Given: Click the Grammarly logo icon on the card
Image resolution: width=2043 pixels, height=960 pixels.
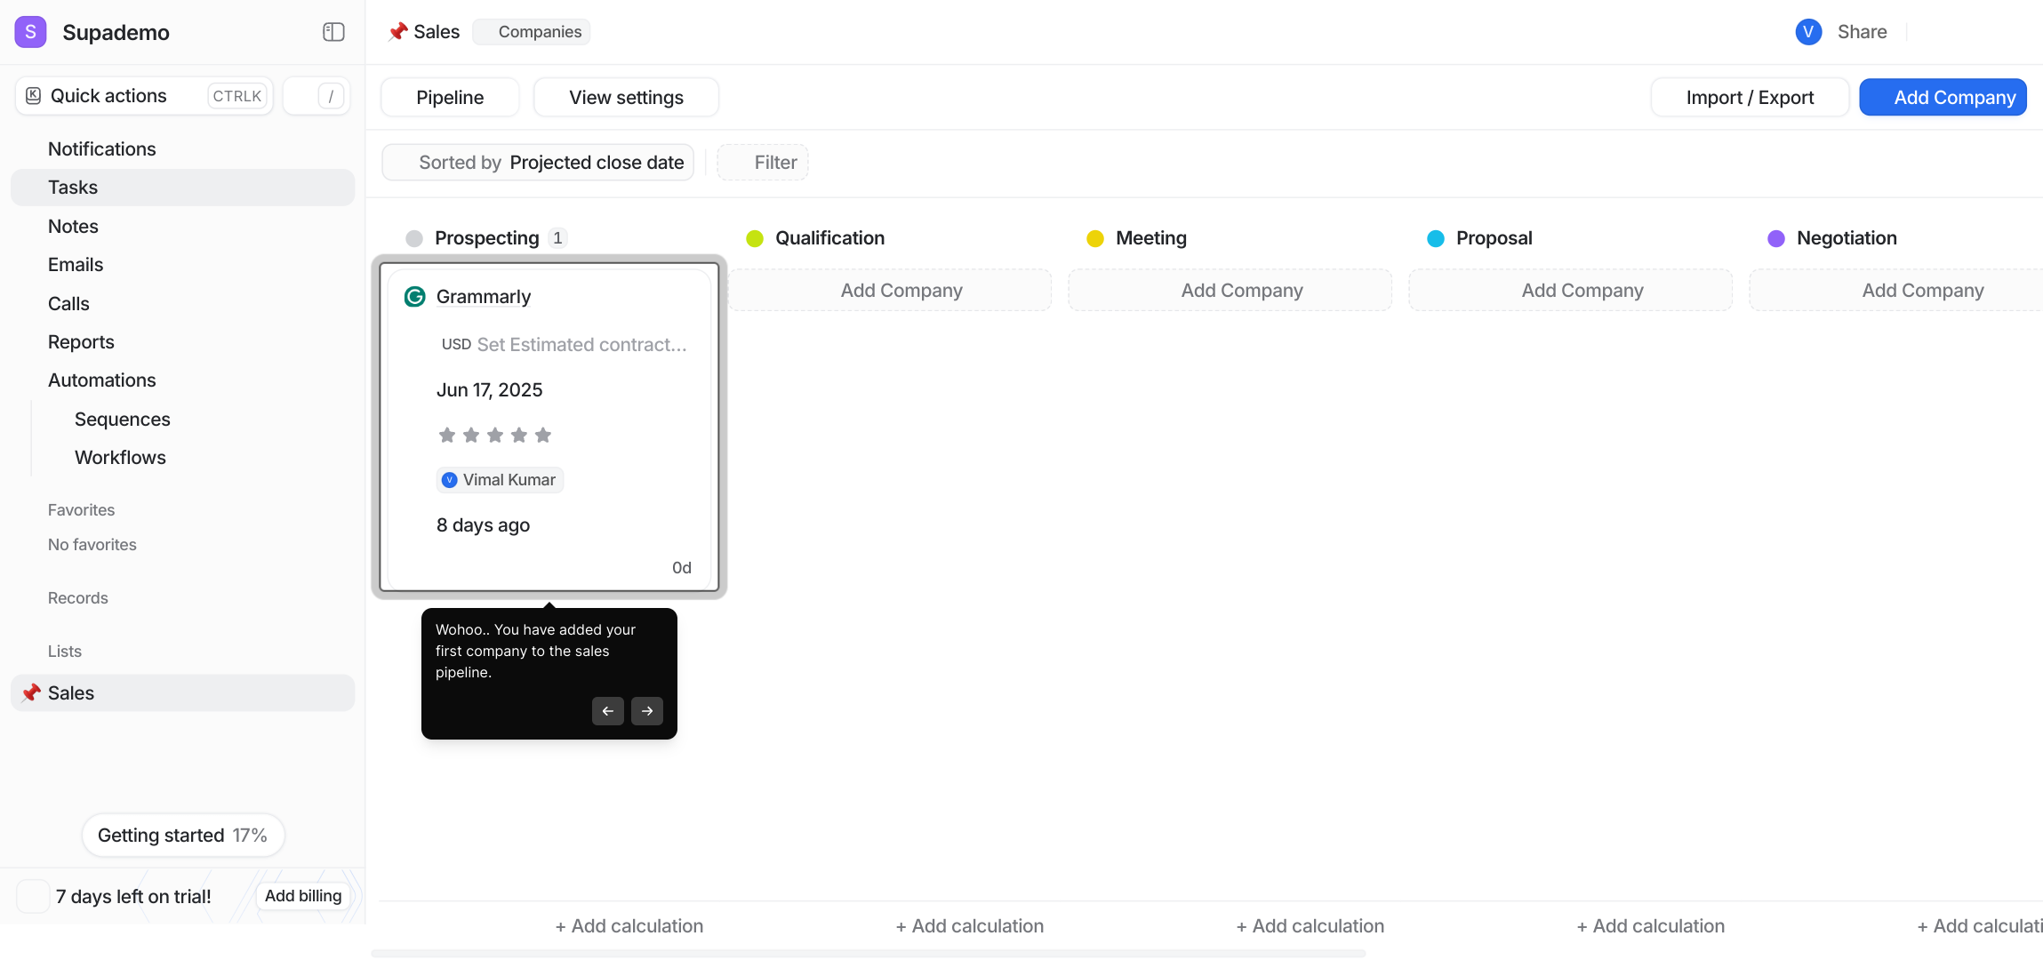Looking at the screenshot, I should 414,297.
